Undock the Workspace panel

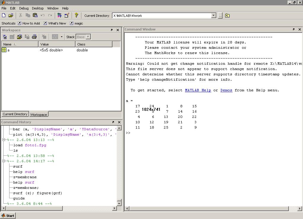coord(112,30)
